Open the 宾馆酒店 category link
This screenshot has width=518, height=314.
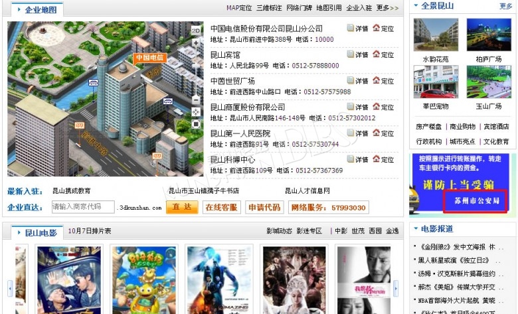[496, 126]
